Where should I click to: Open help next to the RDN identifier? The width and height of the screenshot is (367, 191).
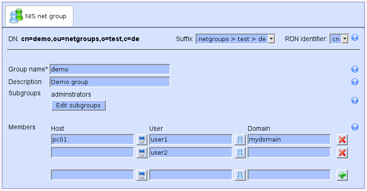coord(354,37)
